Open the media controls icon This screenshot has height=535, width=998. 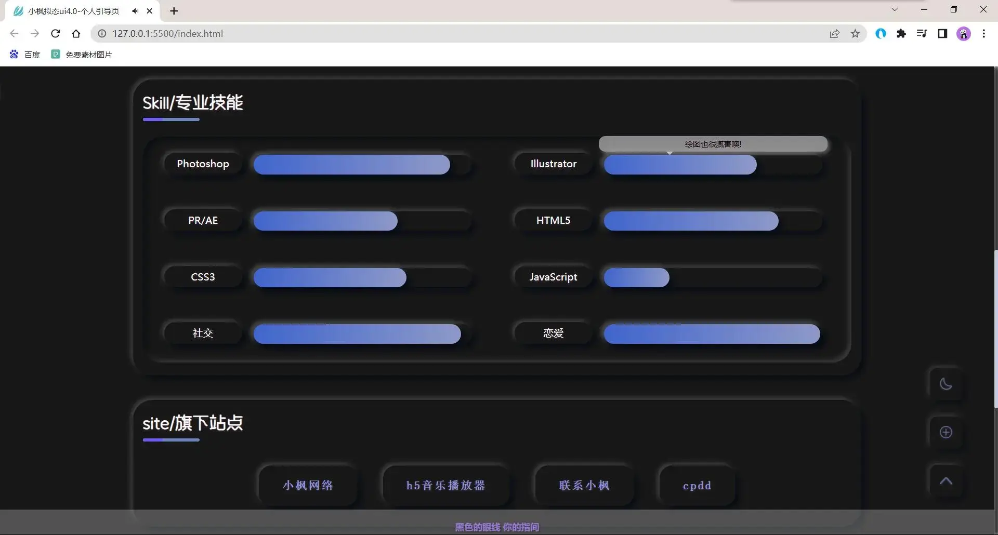tap(922, 33)
